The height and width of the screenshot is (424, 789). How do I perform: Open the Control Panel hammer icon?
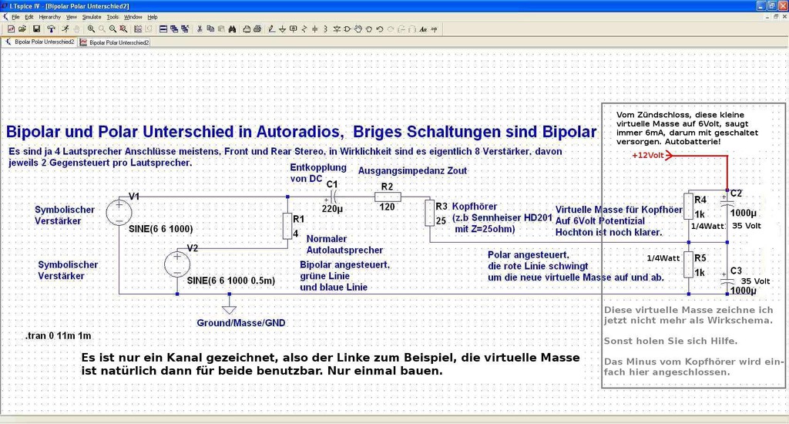click(51, 29)
